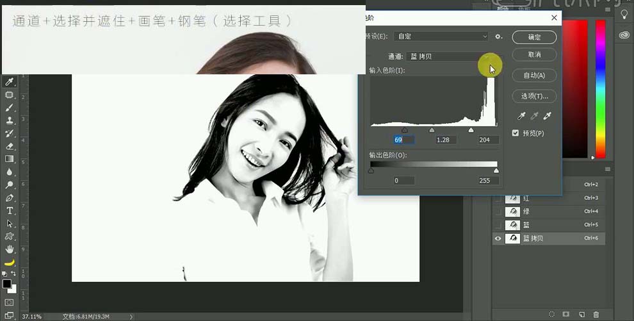Uncheck the 预览(P) preview checkbox
634x321 pixels.
515,133
